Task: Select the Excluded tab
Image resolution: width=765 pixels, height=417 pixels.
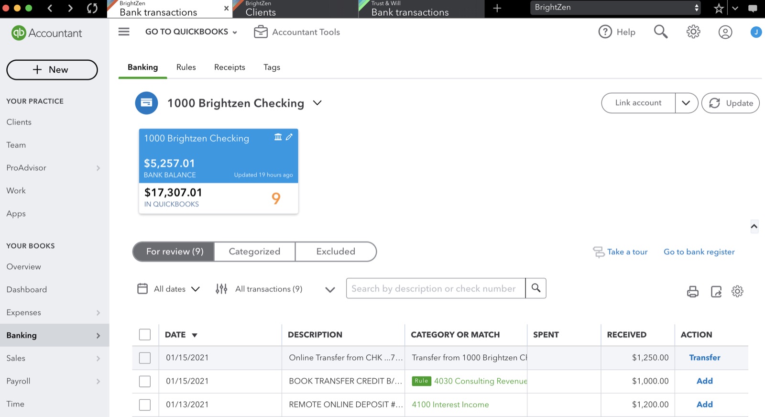Action: (336, 252)
